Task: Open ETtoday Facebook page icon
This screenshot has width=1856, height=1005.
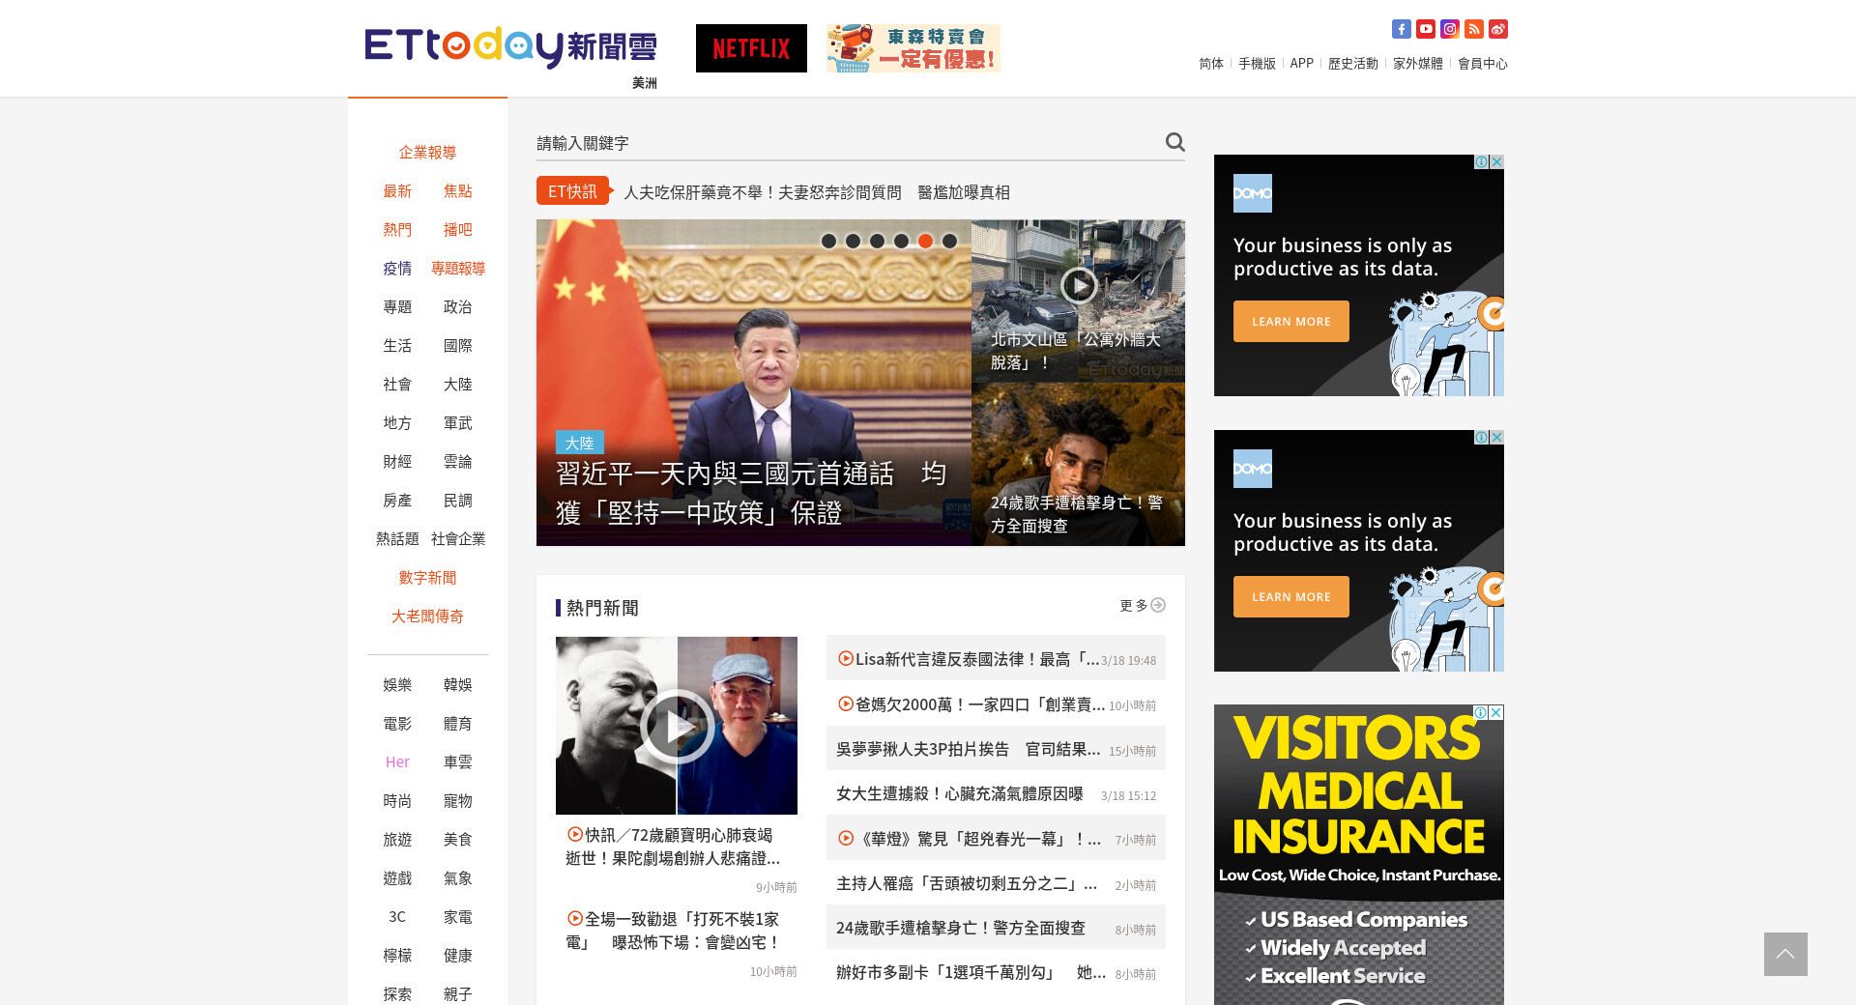Action: tap(1401, 29)
